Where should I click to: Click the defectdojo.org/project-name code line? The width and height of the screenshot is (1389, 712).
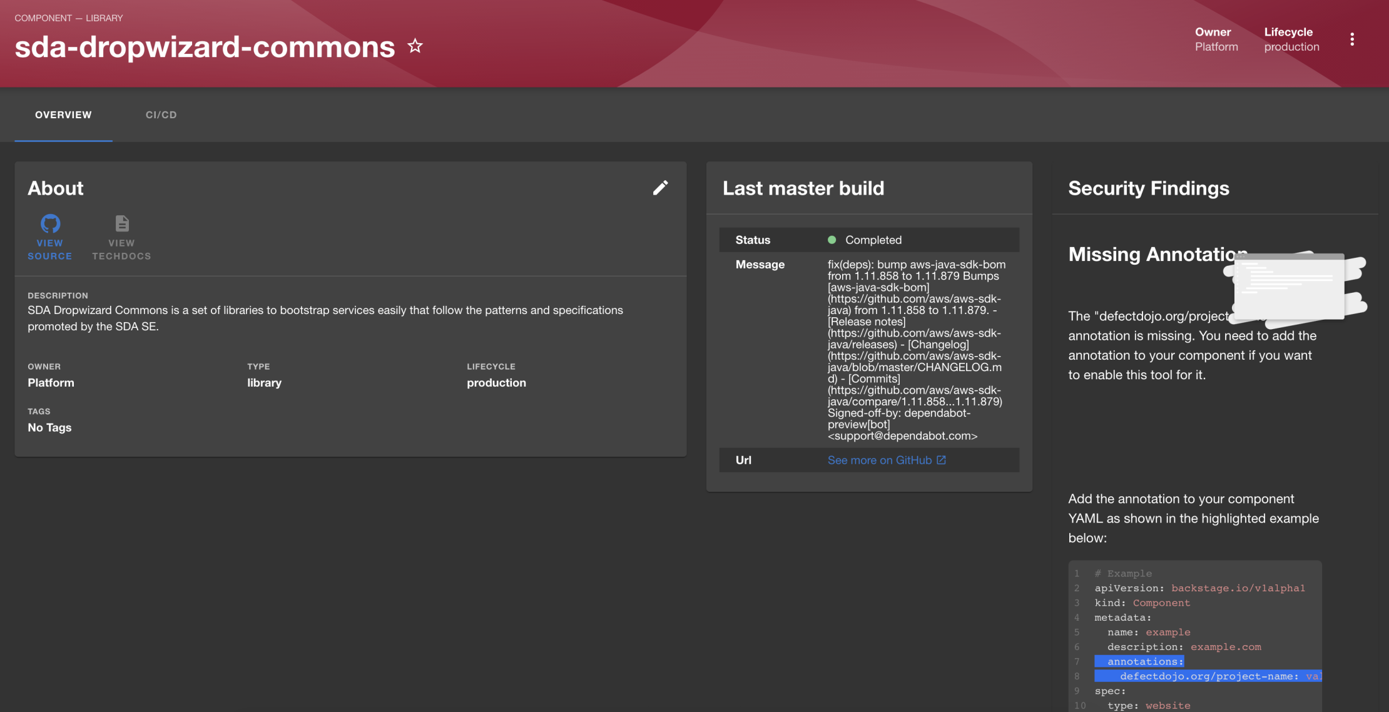pos(1208,676)
